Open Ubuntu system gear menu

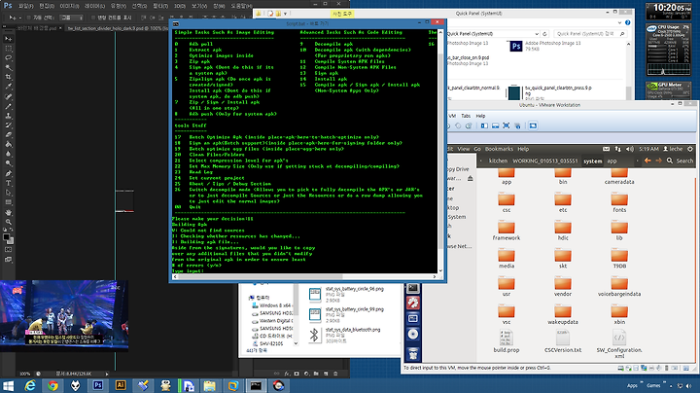[690, 149]
